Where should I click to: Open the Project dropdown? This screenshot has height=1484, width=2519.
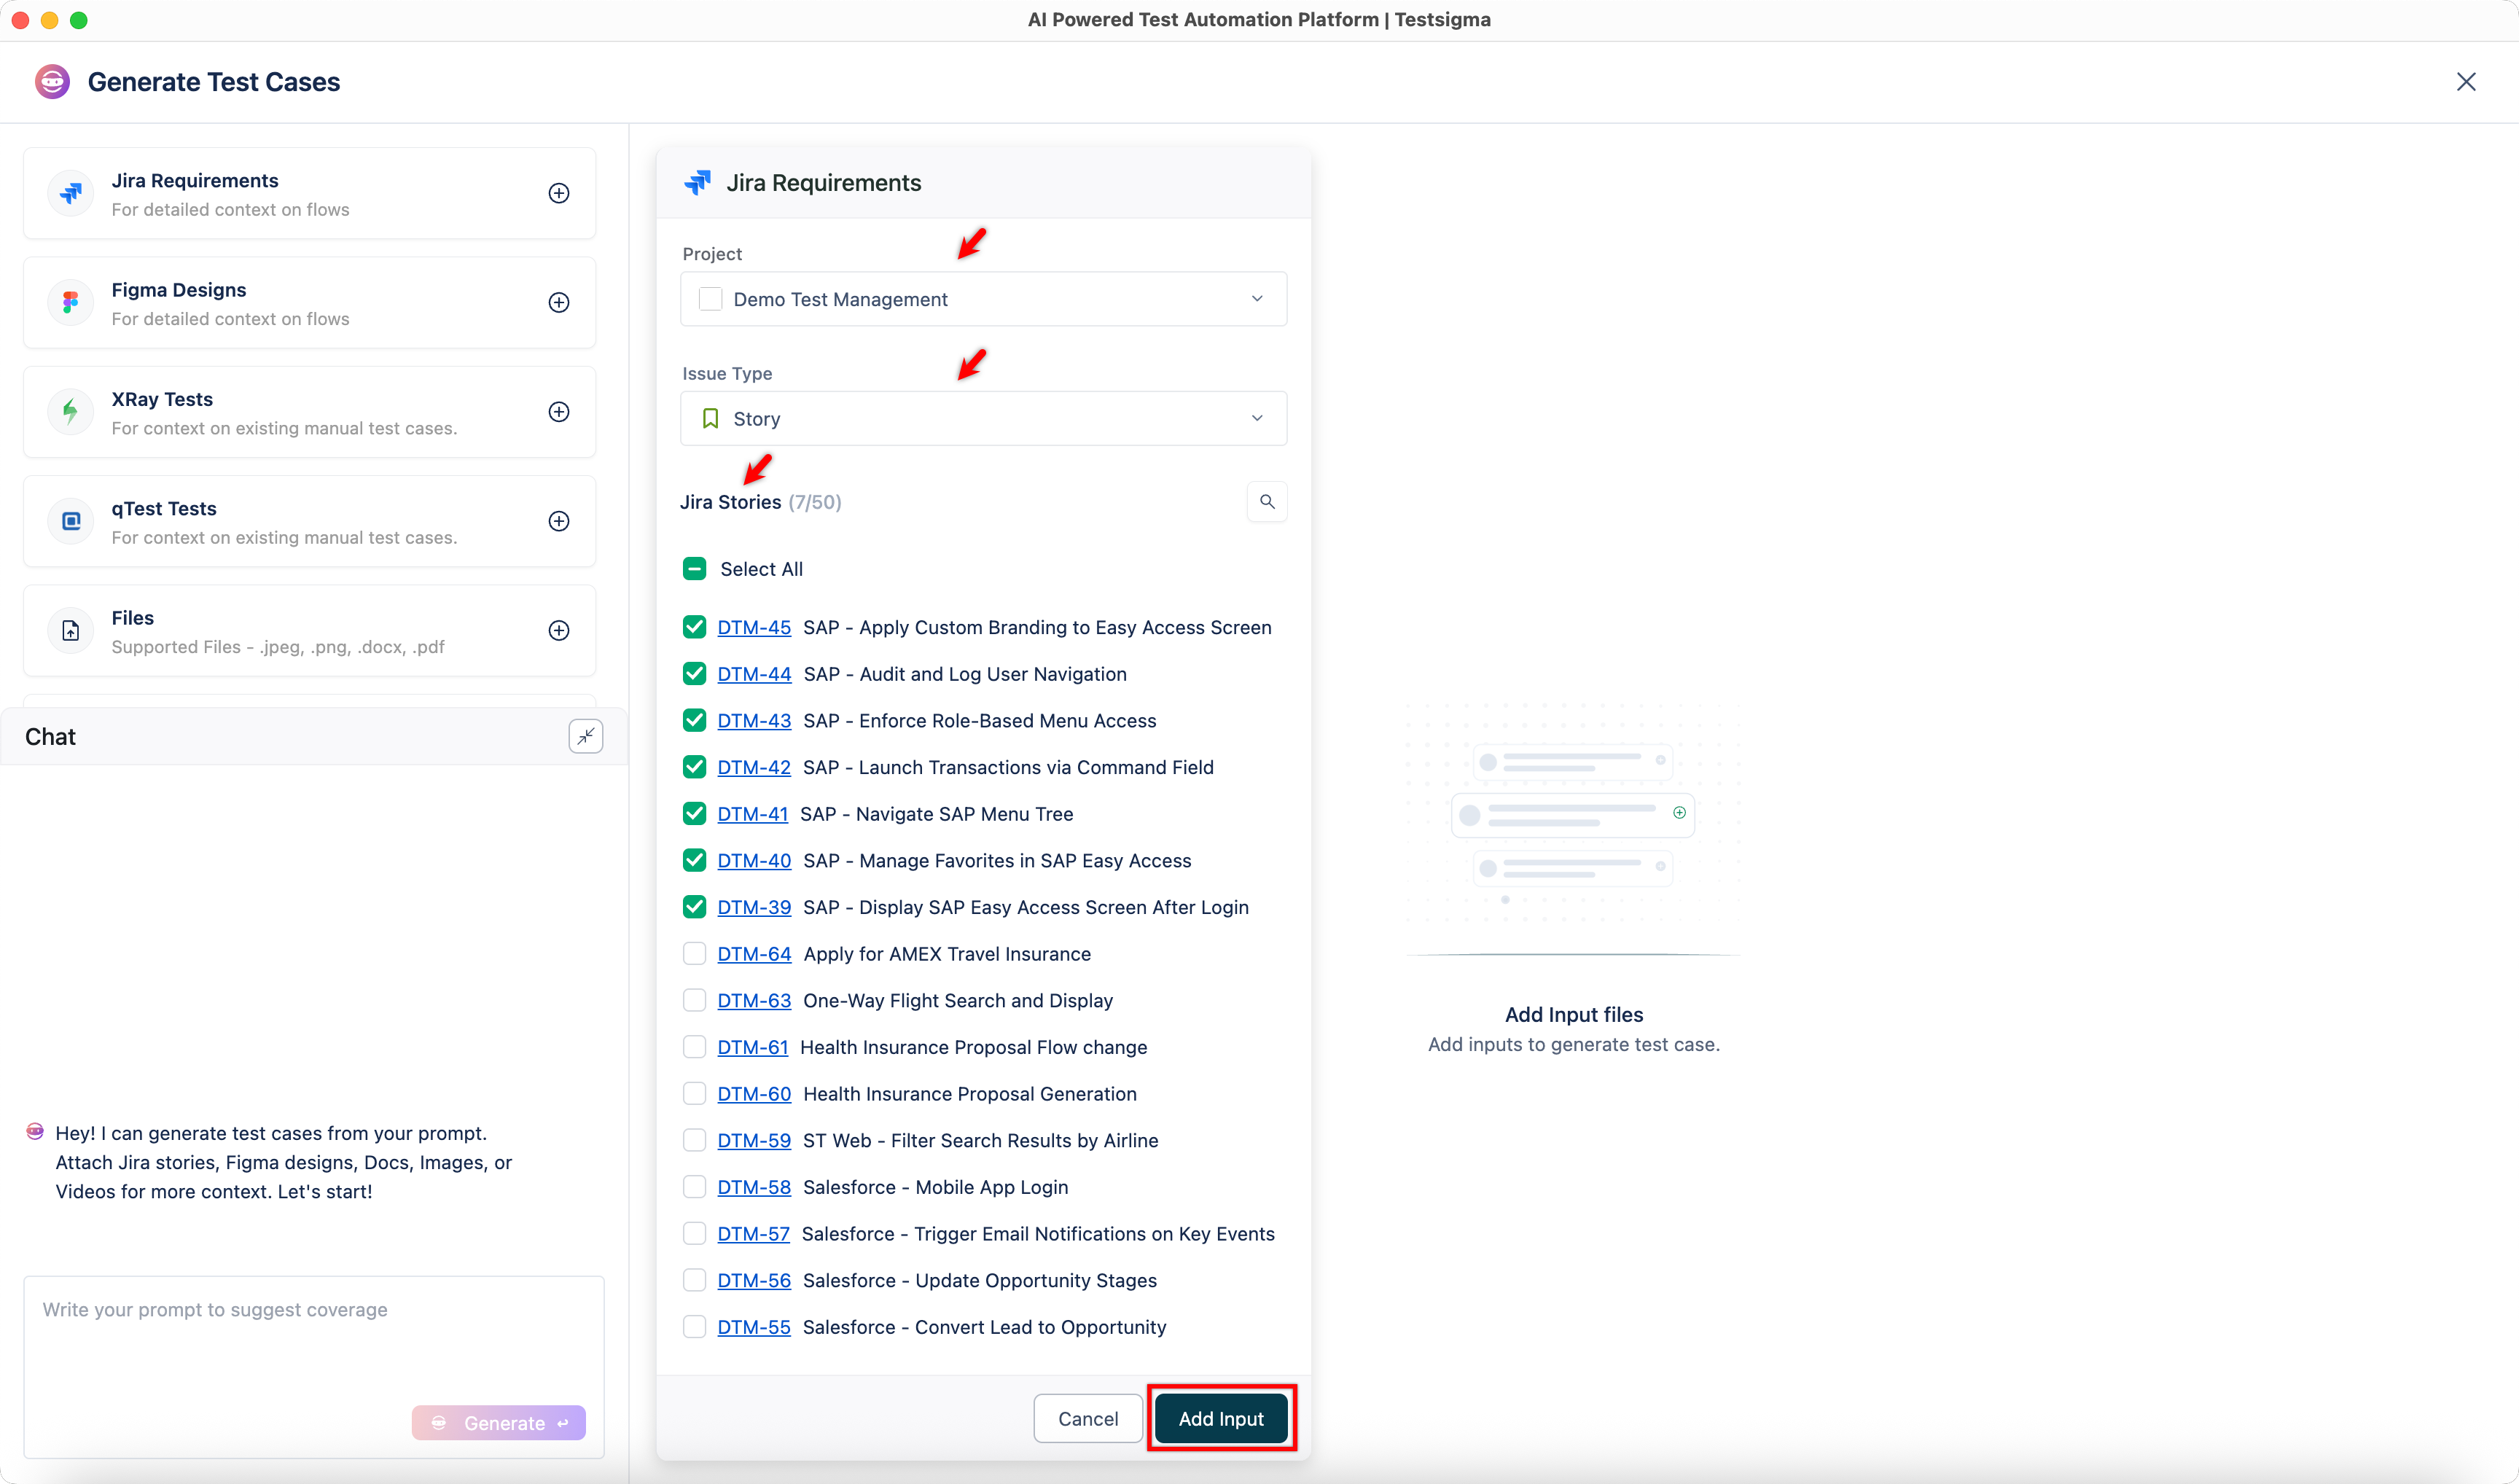(x=1257, y=298)
